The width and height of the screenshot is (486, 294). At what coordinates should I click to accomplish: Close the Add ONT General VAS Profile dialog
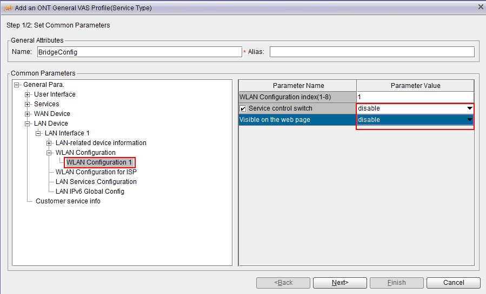(x=481, y=6)
